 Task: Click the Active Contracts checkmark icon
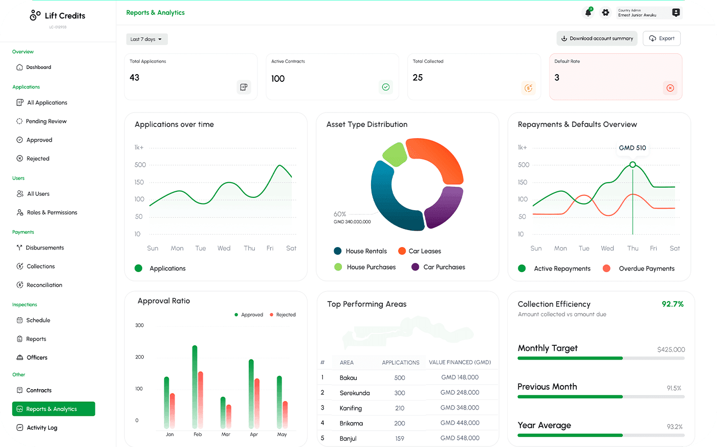pos(386,87)
